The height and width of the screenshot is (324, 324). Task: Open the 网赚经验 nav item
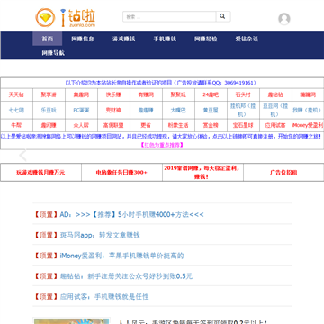point(206,39)
